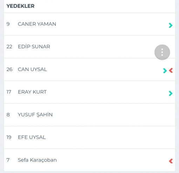Click red substituted-out arrow for Can Uysal
This screenshot has width=179, height=173.
coord(171,70)
